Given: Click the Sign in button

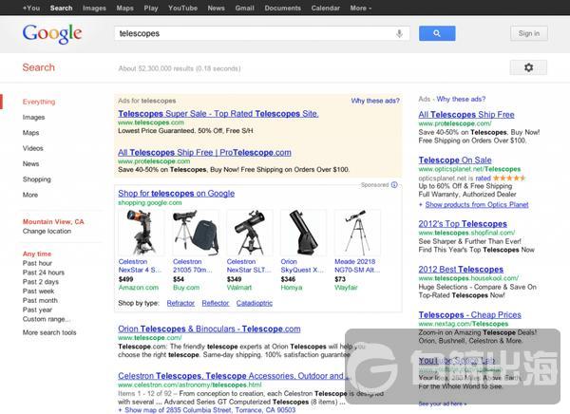Looking at the screenshot, I should 528,33.
